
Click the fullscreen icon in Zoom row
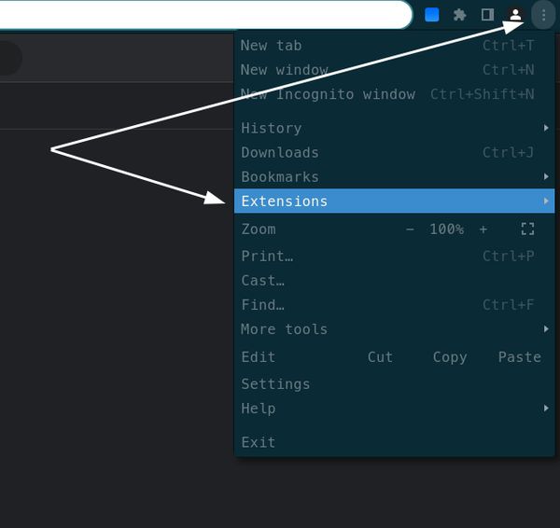[x=527, y=229]
